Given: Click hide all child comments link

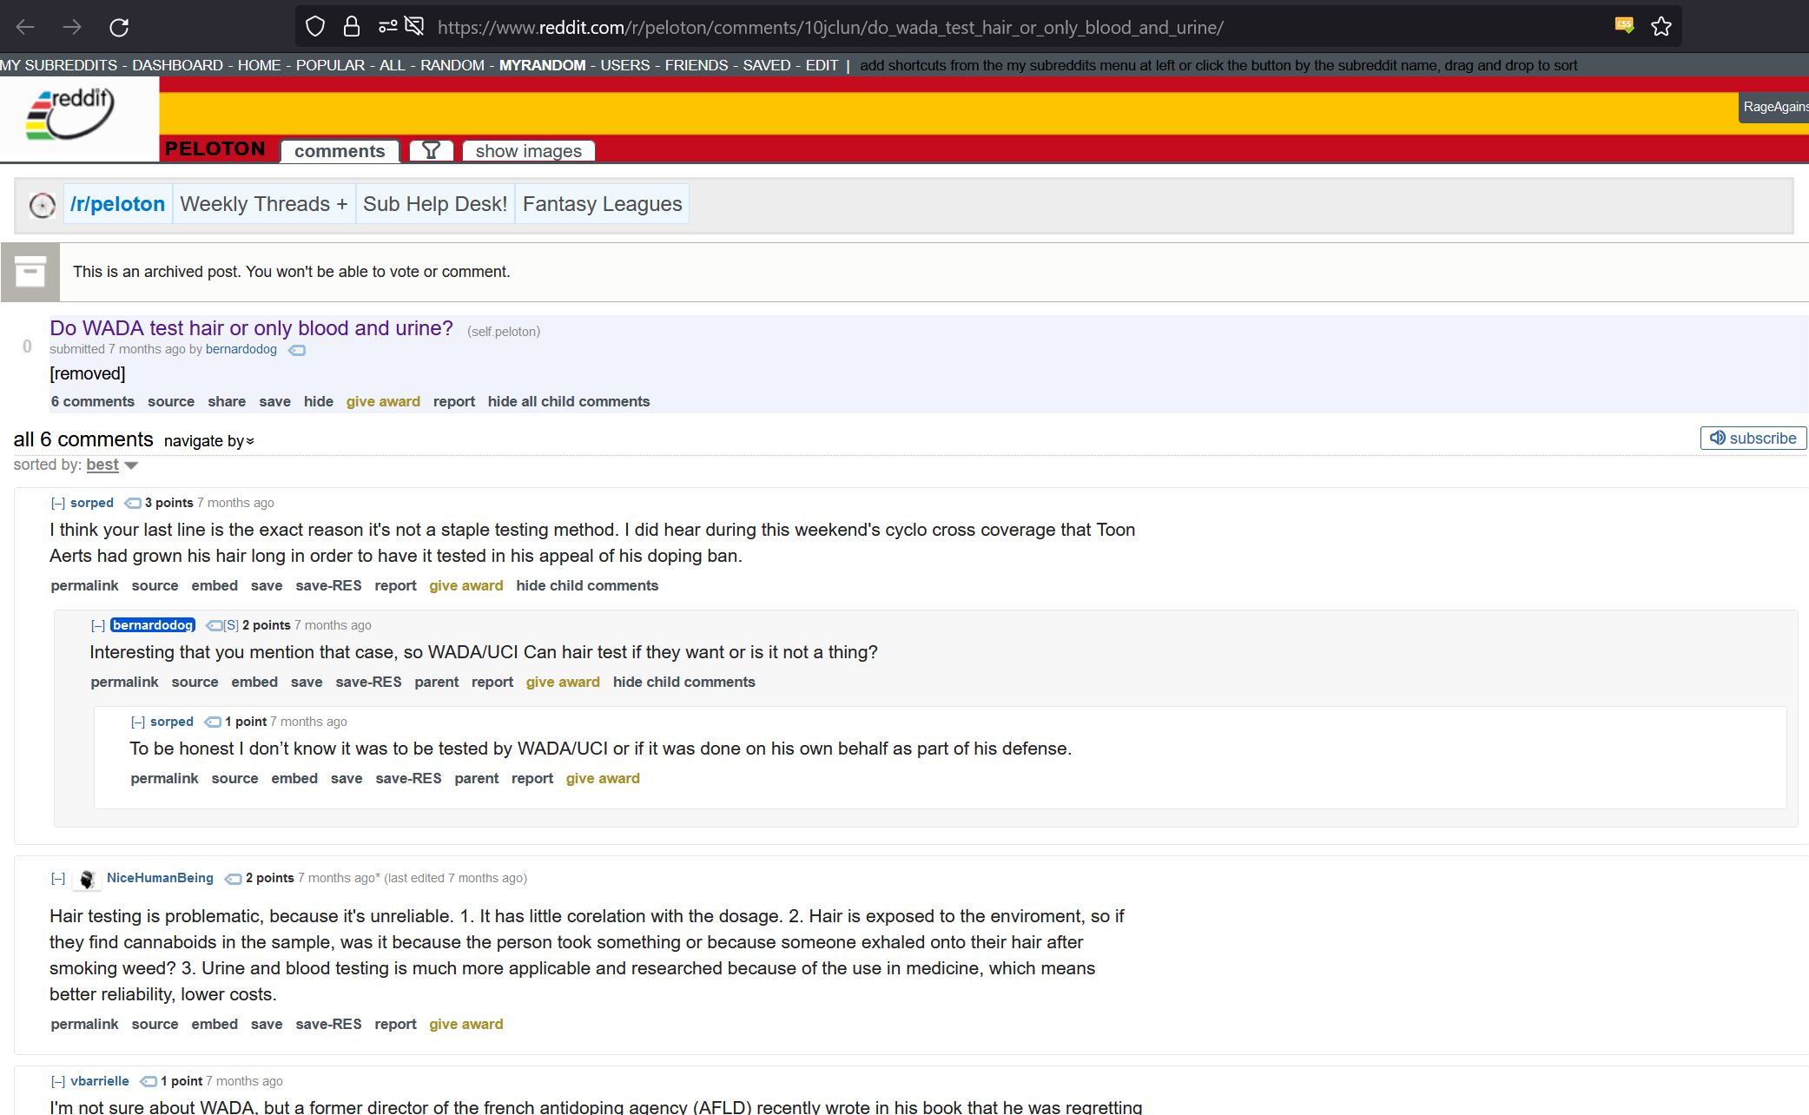Looking at the screenshot, I should click(569, 401).
